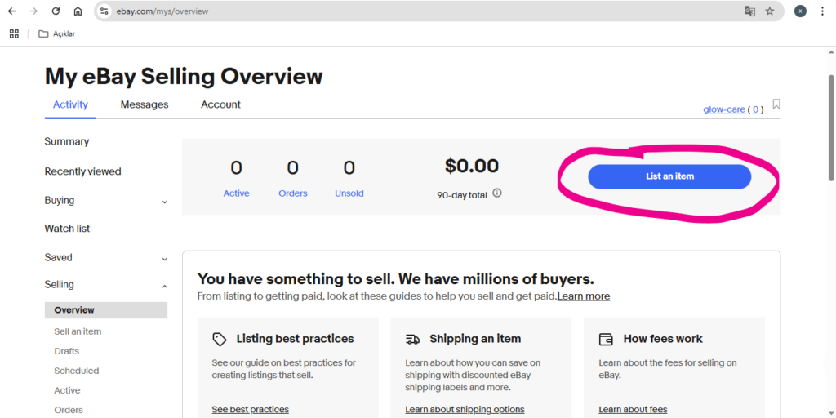Click the vertical page scrollbar thumb
The image size is (836, 418).
(830, 128)
